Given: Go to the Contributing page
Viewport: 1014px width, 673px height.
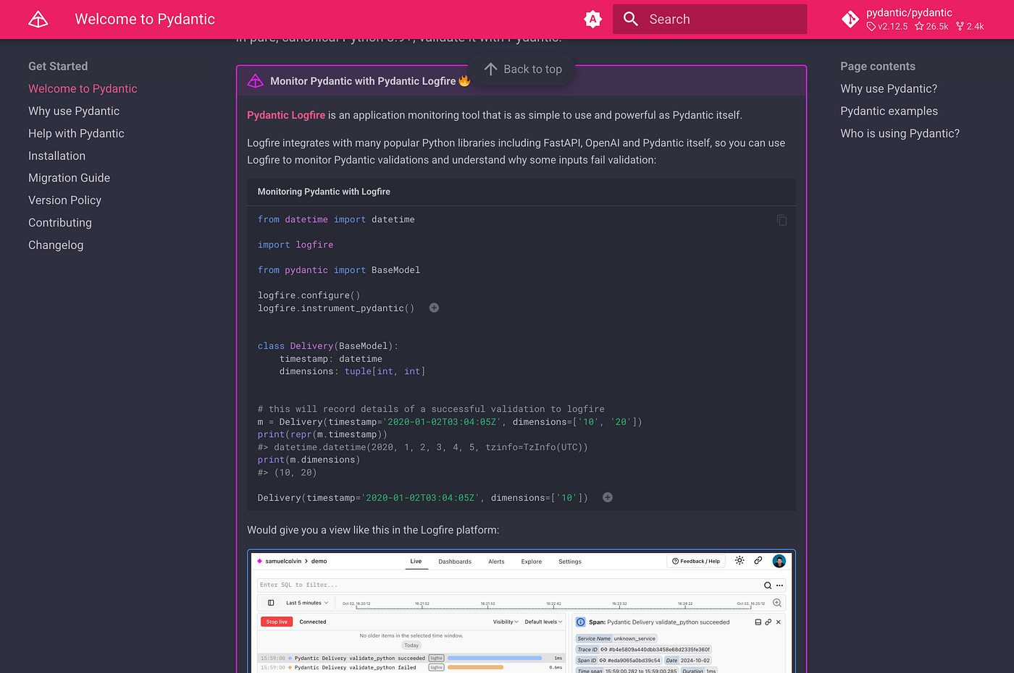Looking at the screenshot, I should tap(60, 223).
